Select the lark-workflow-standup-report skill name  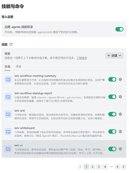pos(33,93)
